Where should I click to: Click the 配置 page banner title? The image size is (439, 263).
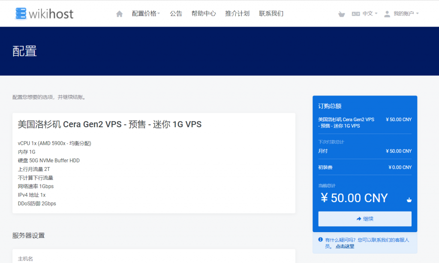[24, 51]
